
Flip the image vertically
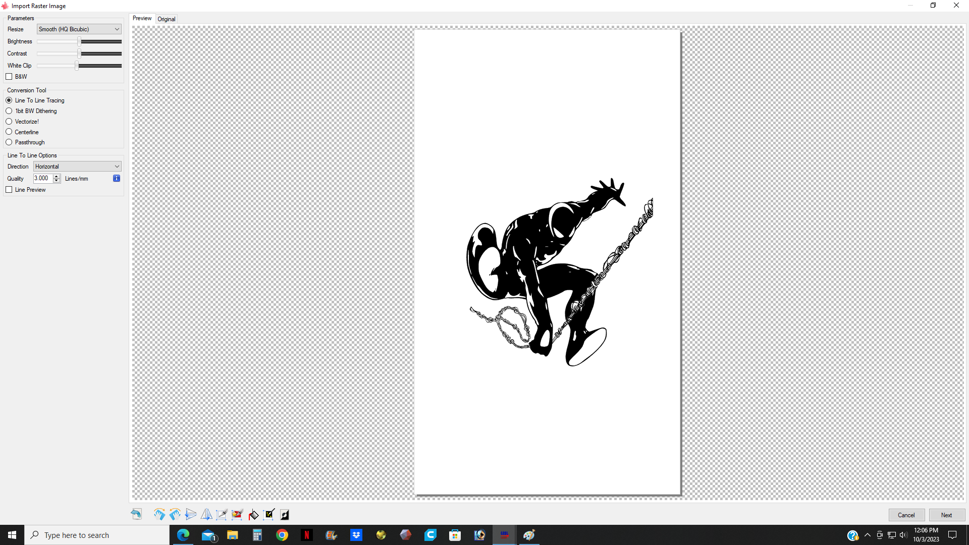[x=191, y=514]
